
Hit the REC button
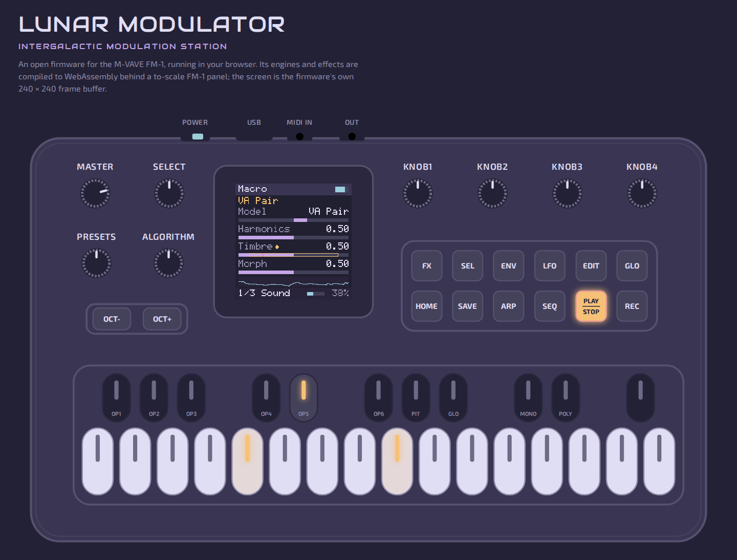point(632,306)
